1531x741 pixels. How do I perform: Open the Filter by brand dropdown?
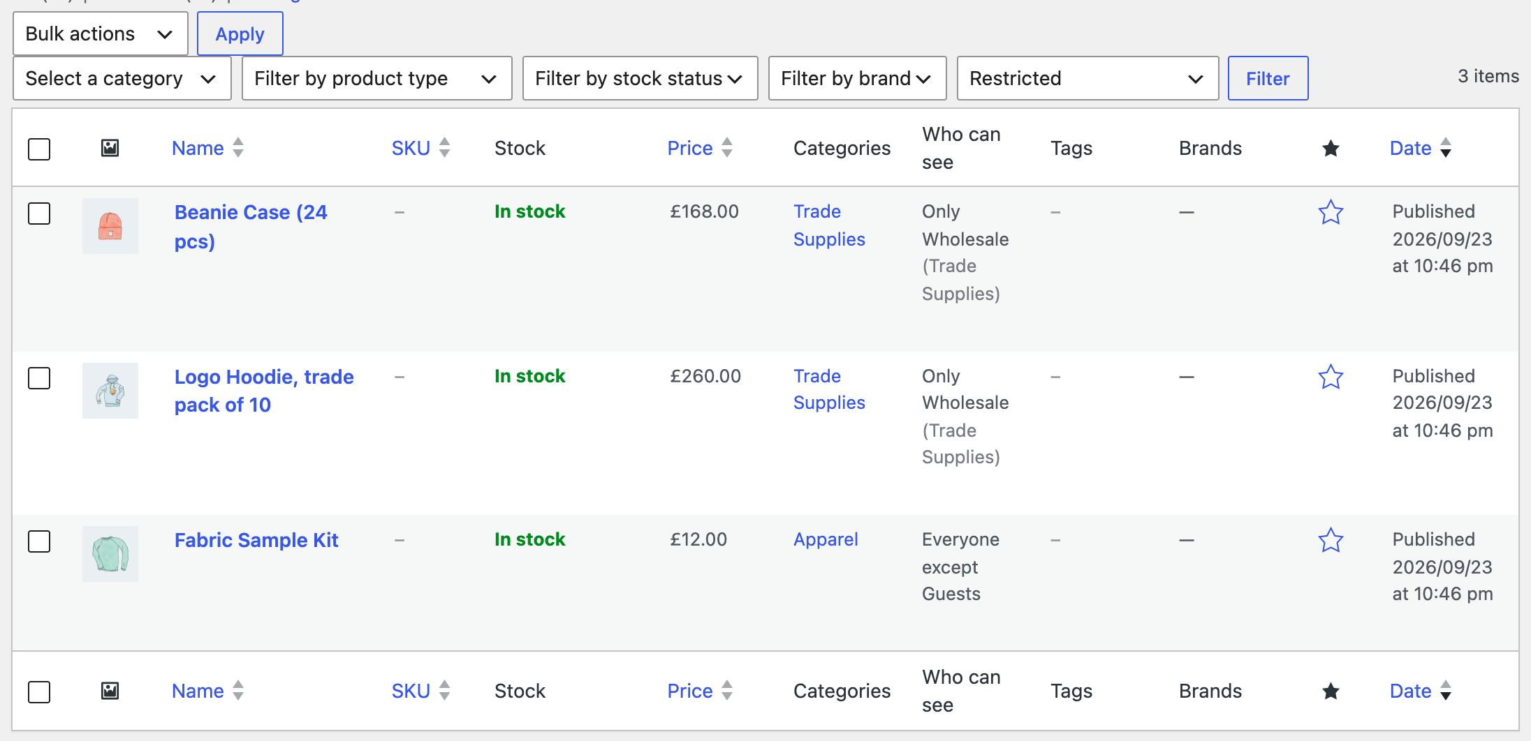pos(858,78)
